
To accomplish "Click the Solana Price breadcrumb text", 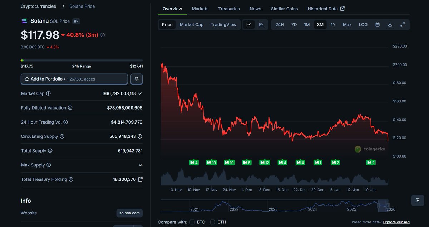I will [x=82, y=6].
